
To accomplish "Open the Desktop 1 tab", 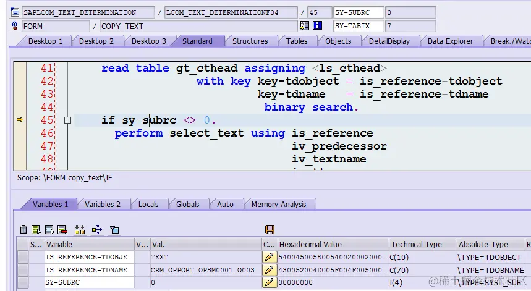I will [45, 41].
